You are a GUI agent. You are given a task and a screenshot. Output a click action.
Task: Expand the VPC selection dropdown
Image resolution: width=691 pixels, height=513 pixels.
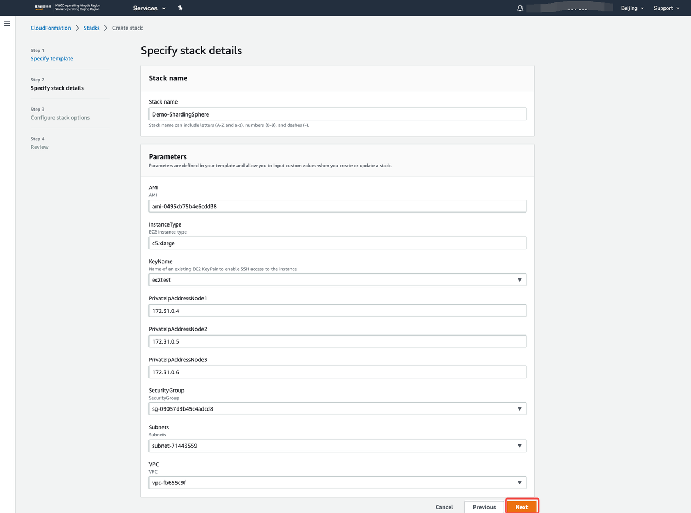coord(337,483)
